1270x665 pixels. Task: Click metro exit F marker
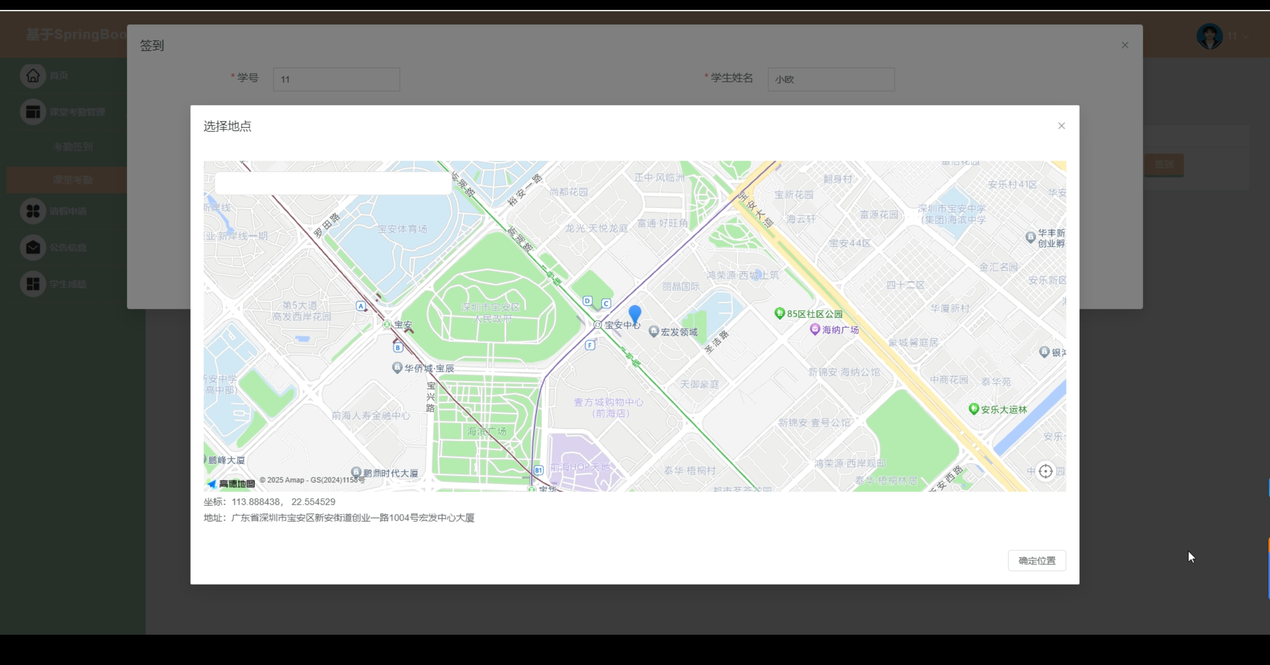(x=590, y=345)
